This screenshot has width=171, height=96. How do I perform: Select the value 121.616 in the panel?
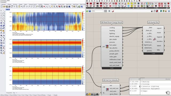(135, 82)
